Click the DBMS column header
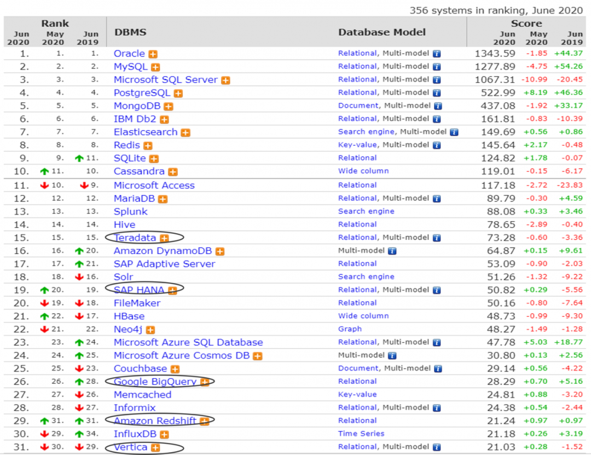 click(130, 32)
